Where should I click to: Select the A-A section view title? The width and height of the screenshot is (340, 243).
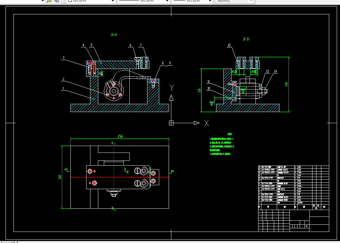[114, 35]
